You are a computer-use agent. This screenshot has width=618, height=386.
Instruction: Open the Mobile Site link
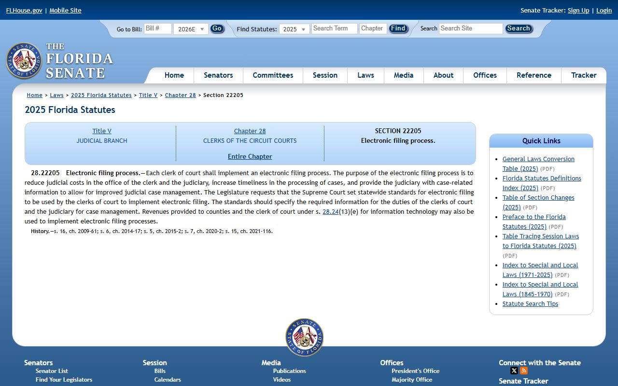click(x=65, y=10)
